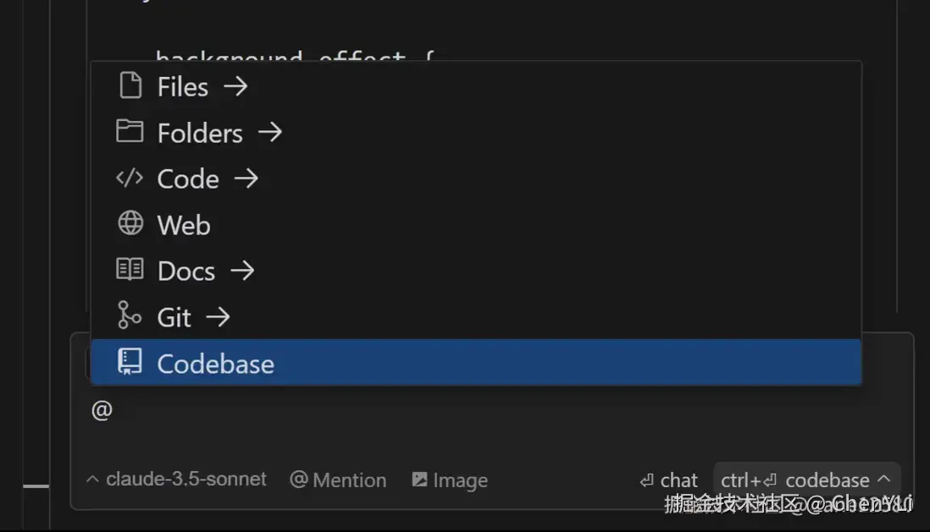Image resolution: width=930 pixels, height=532 pixels.
Task: Click the Folders icon in mention list
Action: (130, 131)
